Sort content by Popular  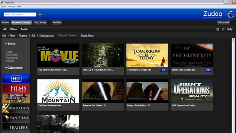tap(23, 35)
